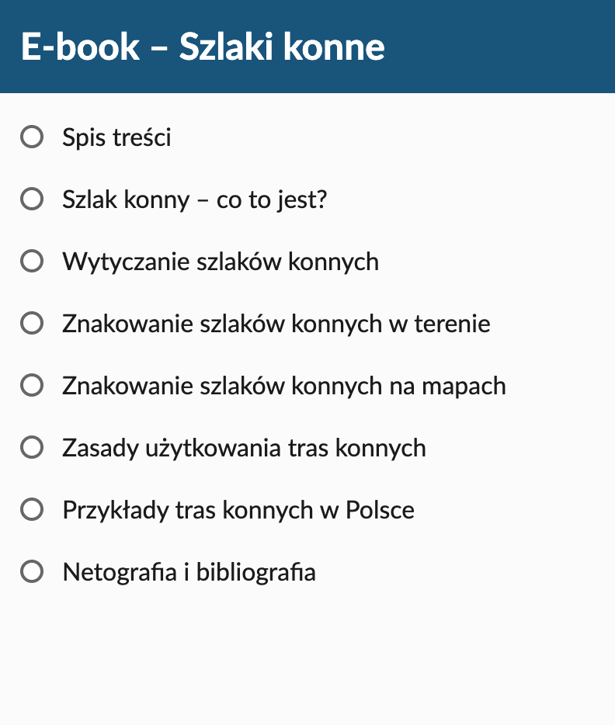This screenshot has height=725, width=615.
Task: Choose the Wytyczanie szlaków konnych radio button
Action: click(x=32, y=262)
